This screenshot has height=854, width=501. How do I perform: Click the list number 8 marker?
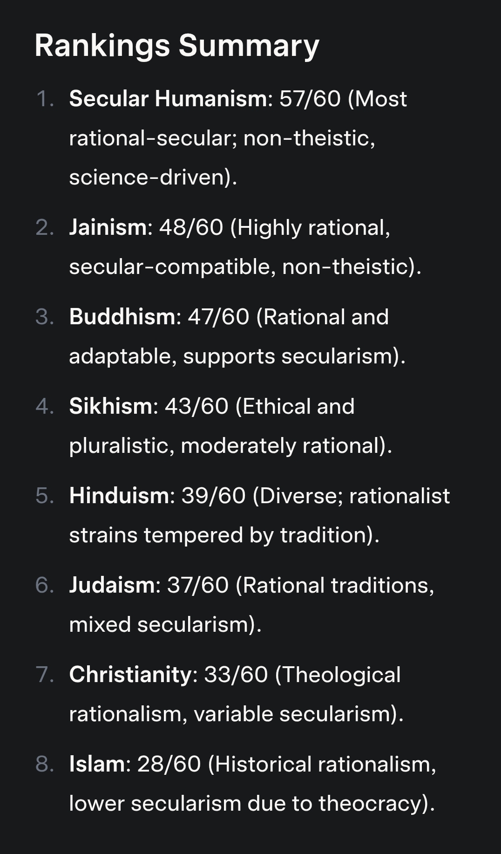(43, 764)
